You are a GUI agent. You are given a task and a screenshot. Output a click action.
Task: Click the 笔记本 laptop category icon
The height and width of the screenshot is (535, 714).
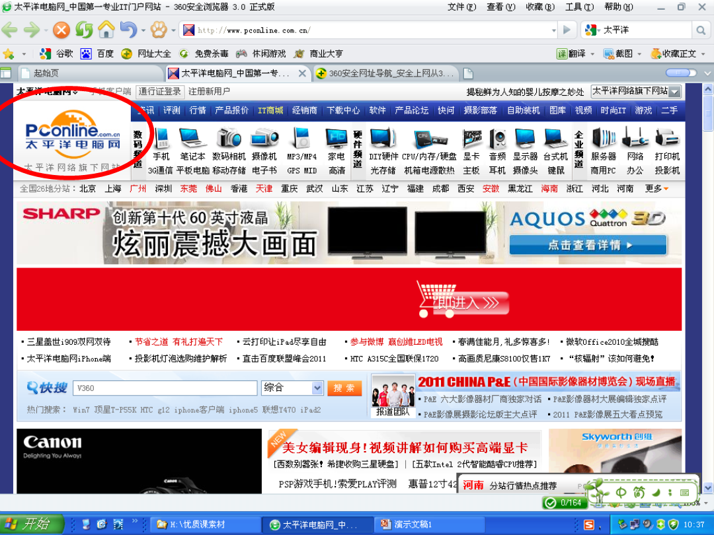tap(192, 137)
